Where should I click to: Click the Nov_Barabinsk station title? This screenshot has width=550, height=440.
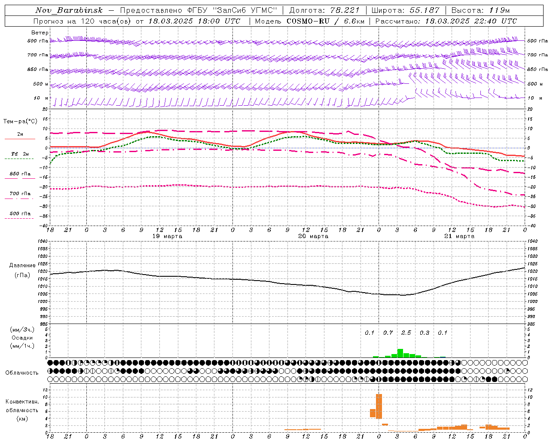pyautogui.click(x=69, y=10)
